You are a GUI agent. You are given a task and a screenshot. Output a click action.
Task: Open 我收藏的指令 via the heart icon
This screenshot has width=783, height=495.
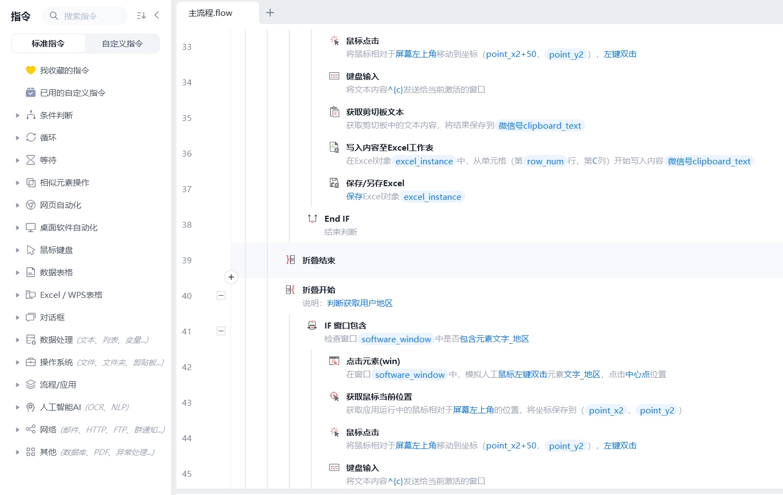click(31, 70)
